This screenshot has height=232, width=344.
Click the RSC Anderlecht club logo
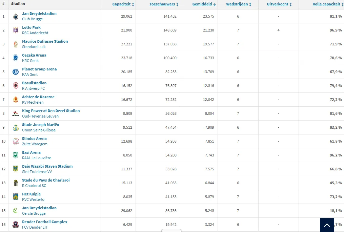(15, 30)
